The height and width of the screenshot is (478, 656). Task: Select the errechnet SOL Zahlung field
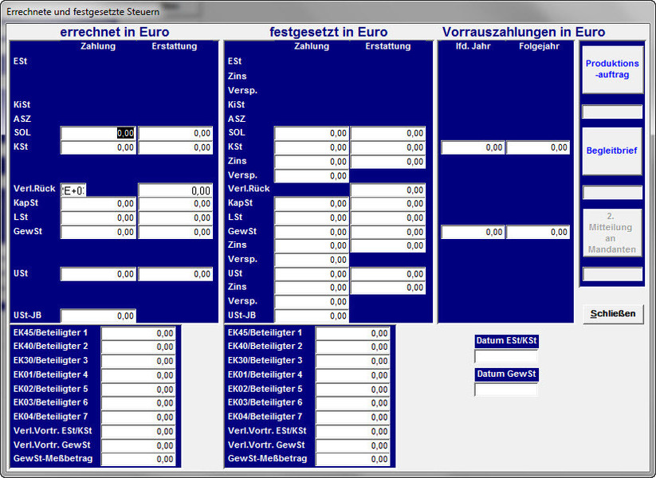coord(98,133)
